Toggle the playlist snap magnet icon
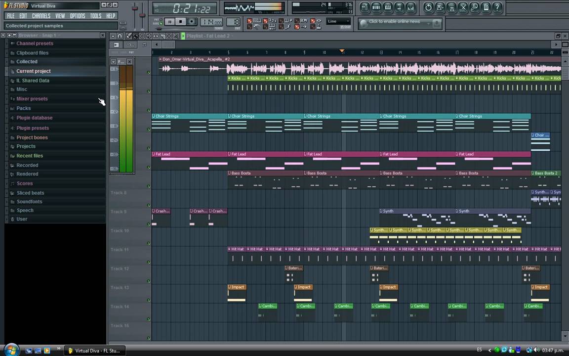 pyautogui.click(x=120, y=36)
